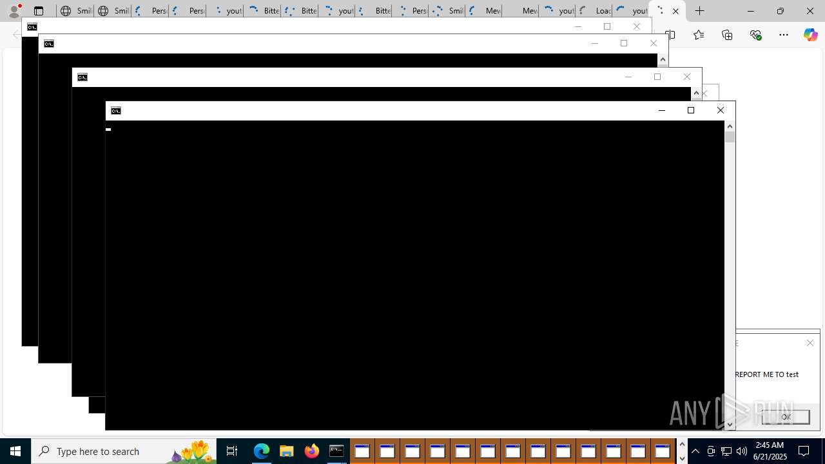Click taskbar overflow scroll-down arrow
This screenshot has height=464, width=825.
pos(682,458)
